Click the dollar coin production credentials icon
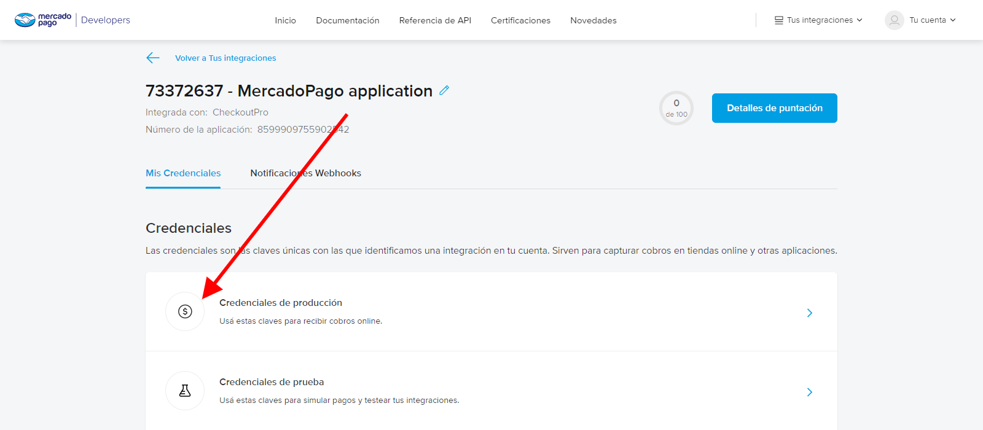 [x=185, y=311]
